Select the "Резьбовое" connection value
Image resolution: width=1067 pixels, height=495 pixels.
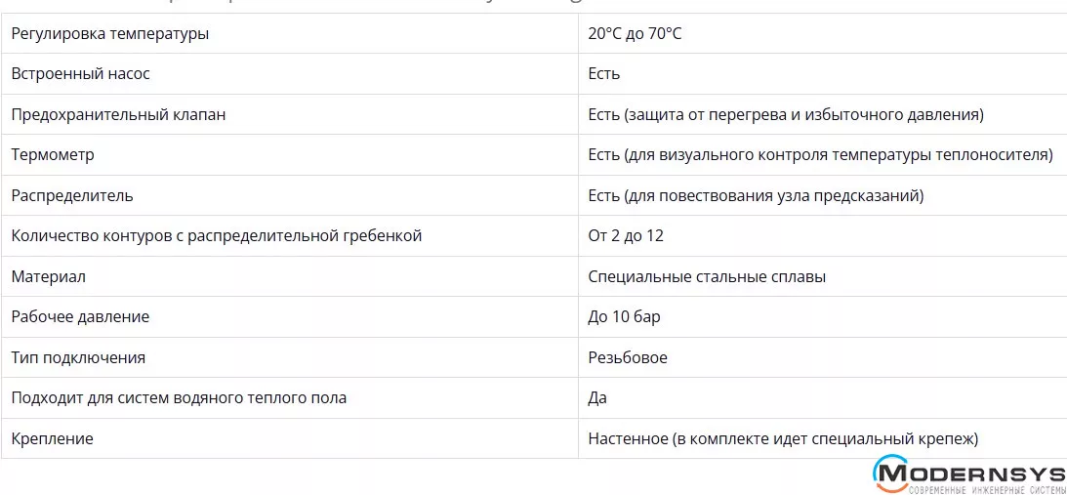[x=628, y=357]
